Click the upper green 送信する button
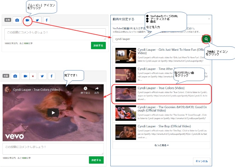This screenshot has width=235, height=167. (x=98, y=45)
